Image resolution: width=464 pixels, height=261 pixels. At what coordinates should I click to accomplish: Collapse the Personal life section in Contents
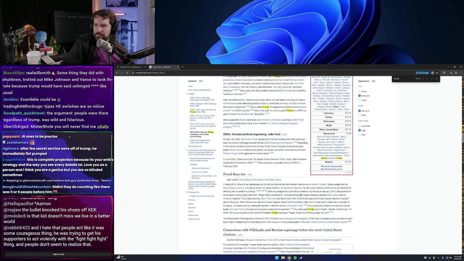tap(187, 192)
